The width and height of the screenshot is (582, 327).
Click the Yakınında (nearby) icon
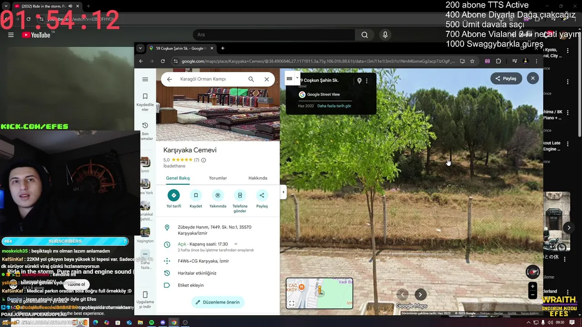coord(218,195)
